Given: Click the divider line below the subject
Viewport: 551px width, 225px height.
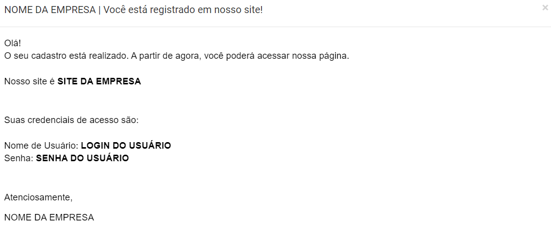Looking at the screenshot, I should [x=275, y=27].
